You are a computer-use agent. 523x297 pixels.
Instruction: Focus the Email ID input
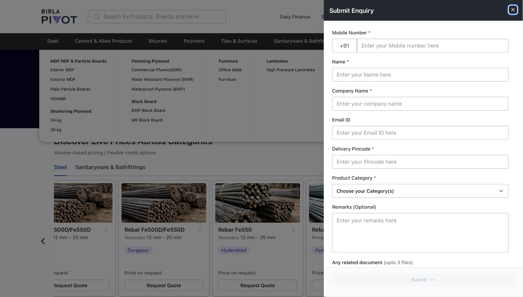click(420, 133)
